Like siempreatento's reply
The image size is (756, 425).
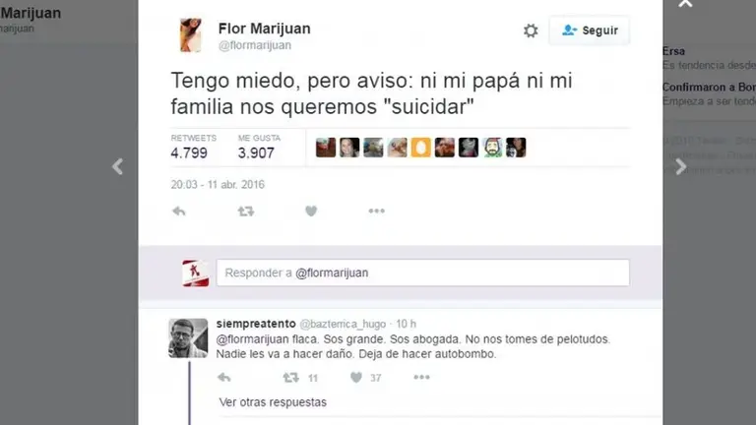coord(356,378)
